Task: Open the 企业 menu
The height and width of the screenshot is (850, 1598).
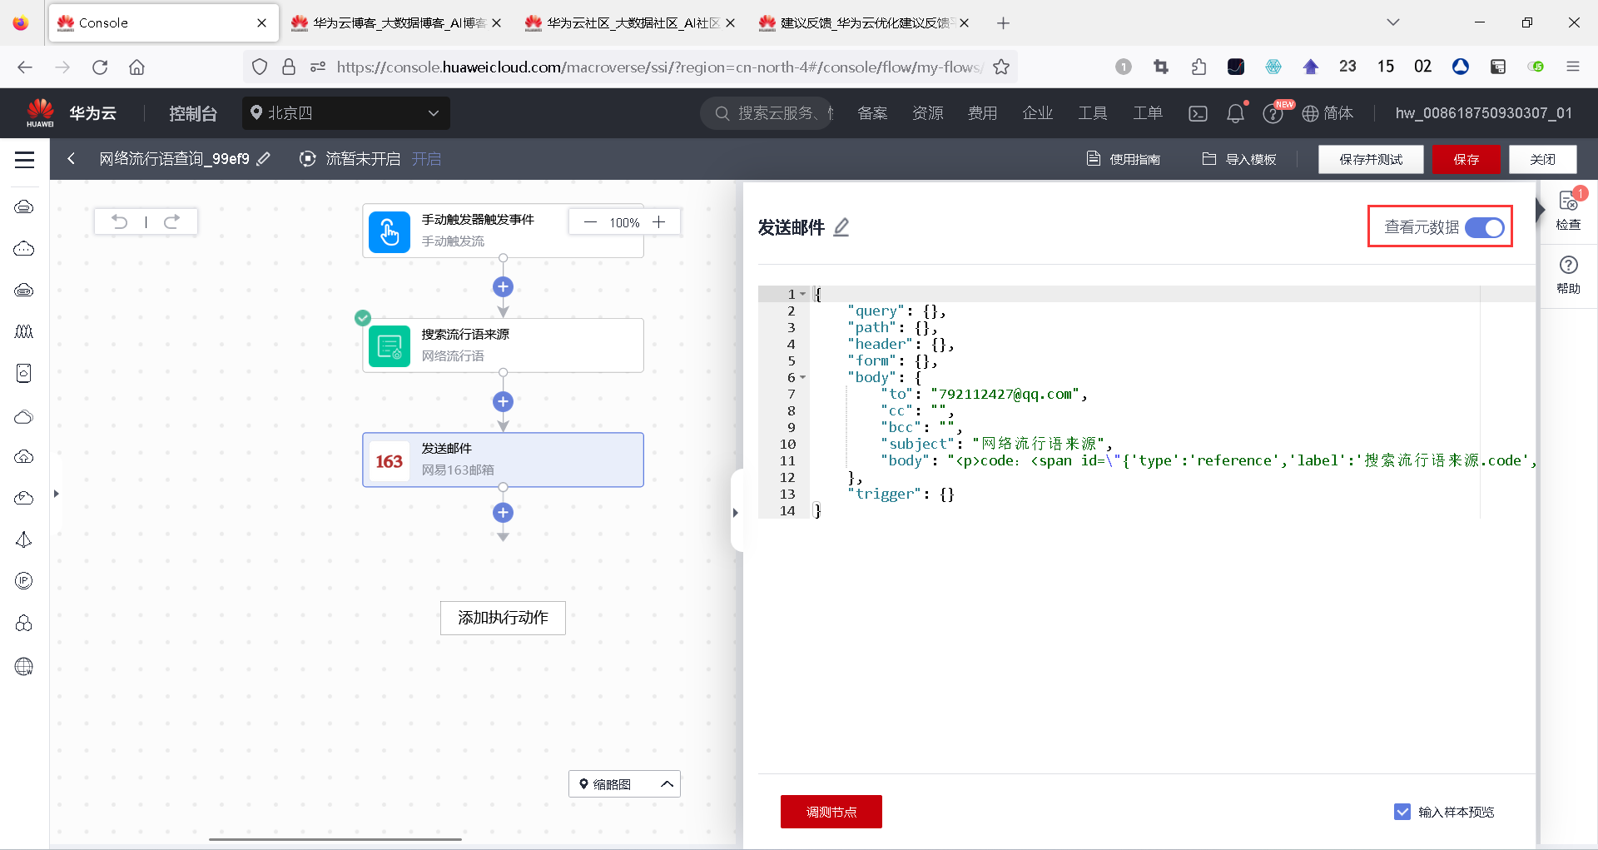Action: click(x=1038, y=113)
